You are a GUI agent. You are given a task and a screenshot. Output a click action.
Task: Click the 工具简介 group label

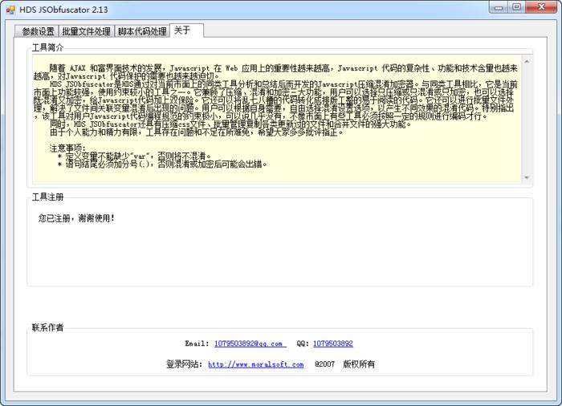point(47,47)
